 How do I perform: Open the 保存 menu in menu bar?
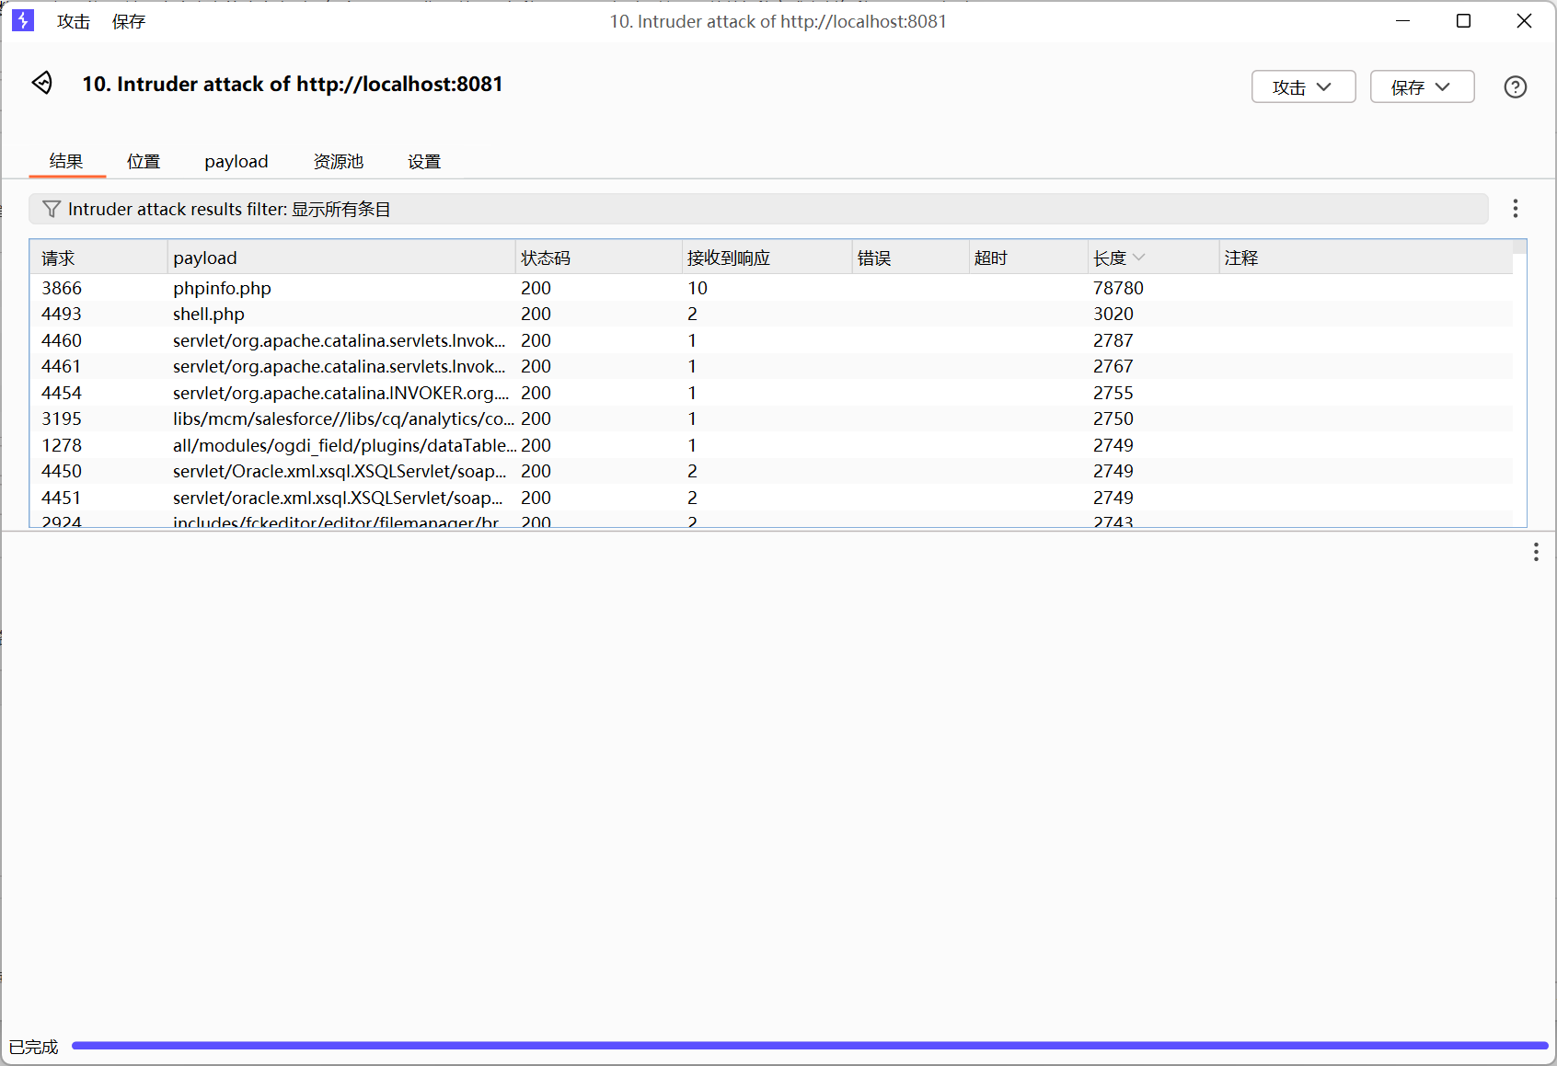[129, 21]
